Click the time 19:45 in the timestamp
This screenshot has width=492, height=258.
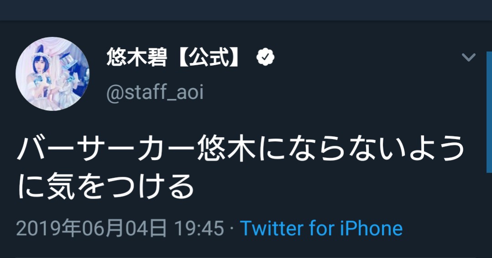coord(199,228)
